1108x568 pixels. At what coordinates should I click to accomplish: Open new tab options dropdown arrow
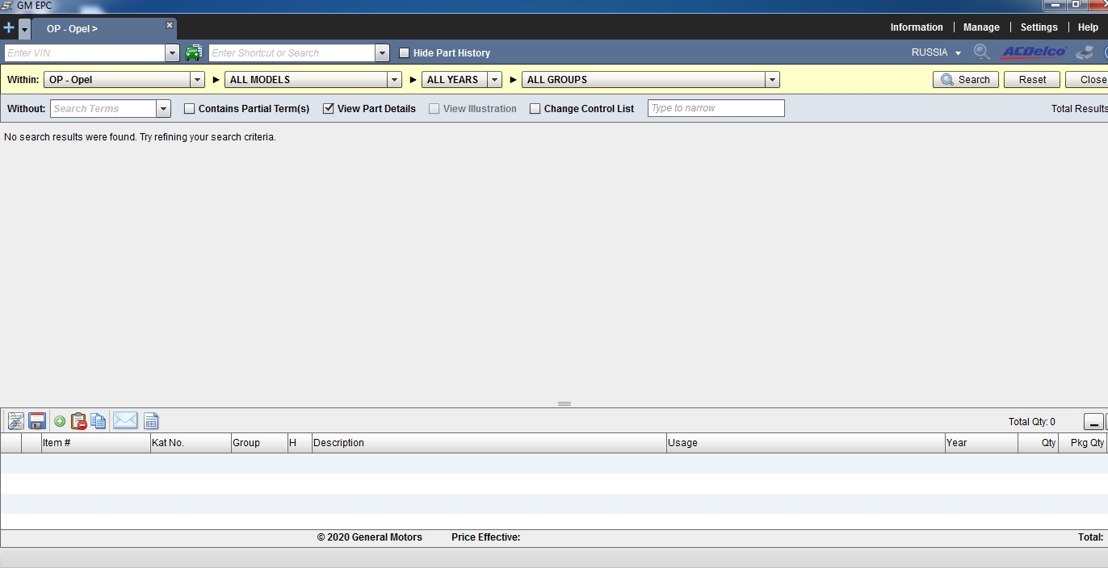pyautogui.click(x=24, y=29)
